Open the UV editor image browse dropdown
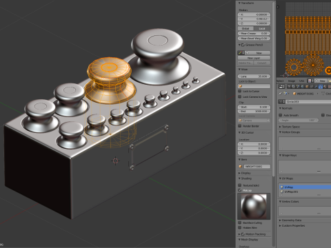The height and width of the screenshot is (248, 331). point(310,81)
